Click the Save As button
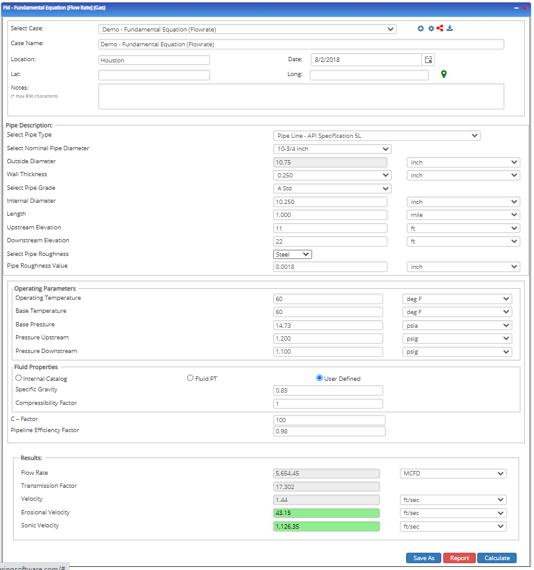534x570 pixels. click(x=423, y=558)
